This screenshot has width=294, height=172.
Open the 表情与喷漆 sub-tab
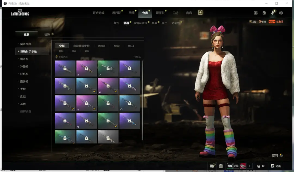[140, 23]
